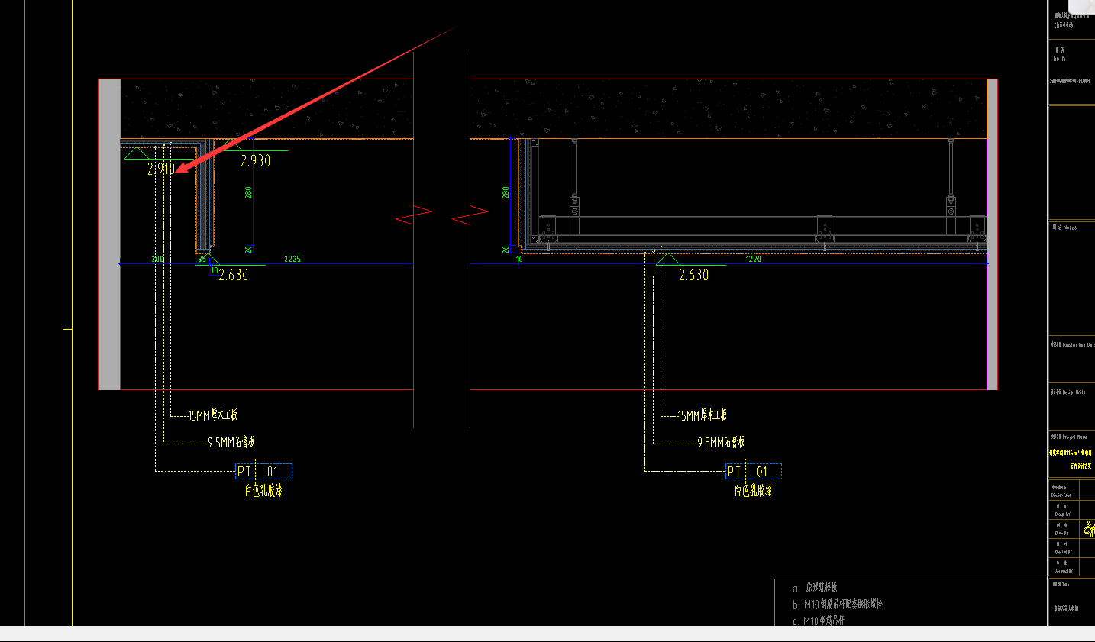Select the 9.5MM石膏板 label in right section
Screen dimensions: 1095x642
pos(720,442)
